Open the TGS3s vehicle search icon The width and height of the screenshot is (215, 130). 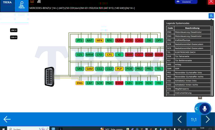pos(22,6)
